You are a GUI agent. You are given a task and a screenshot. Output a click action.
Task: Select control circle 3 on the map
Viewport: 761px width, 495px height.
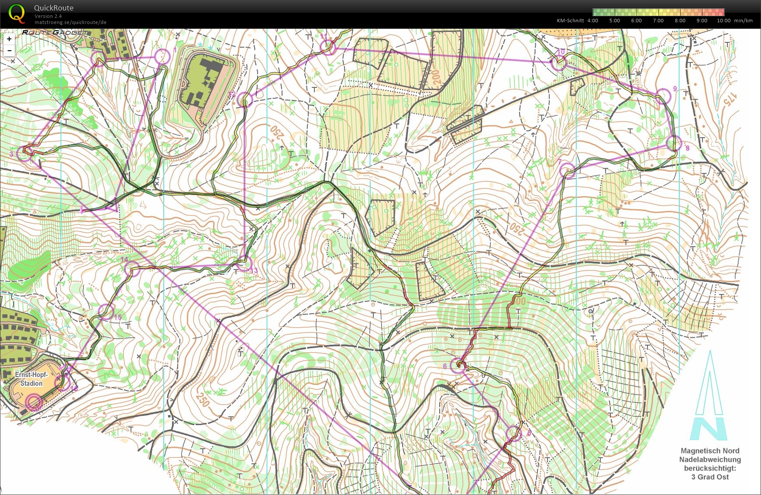coord(24,154)
